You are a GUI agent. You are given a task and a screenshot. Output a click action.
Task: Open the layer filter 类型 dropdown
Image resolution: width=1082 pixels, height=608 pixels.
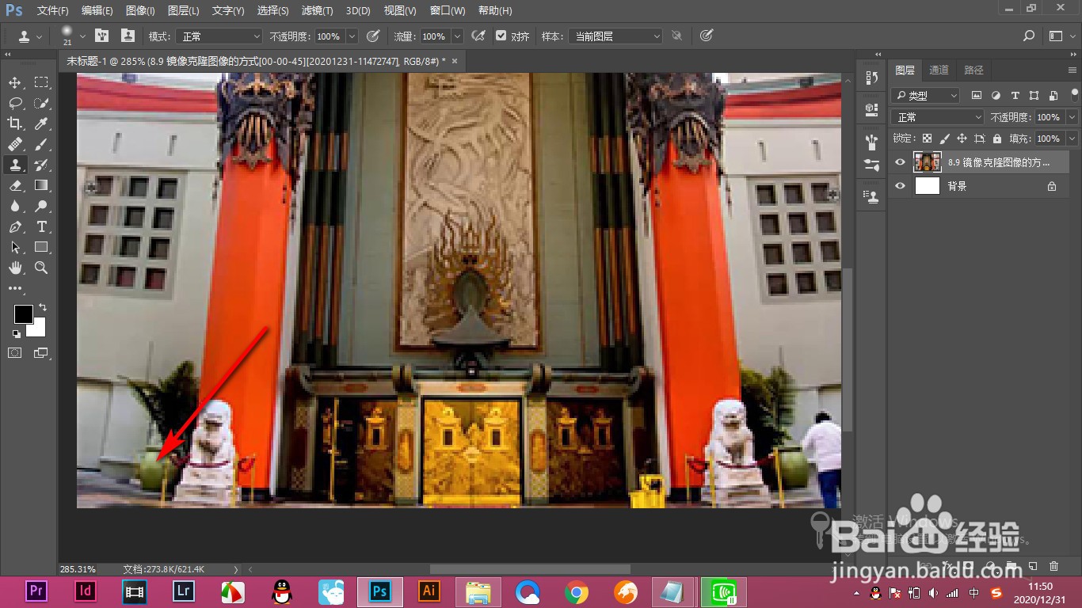point(925,95)
